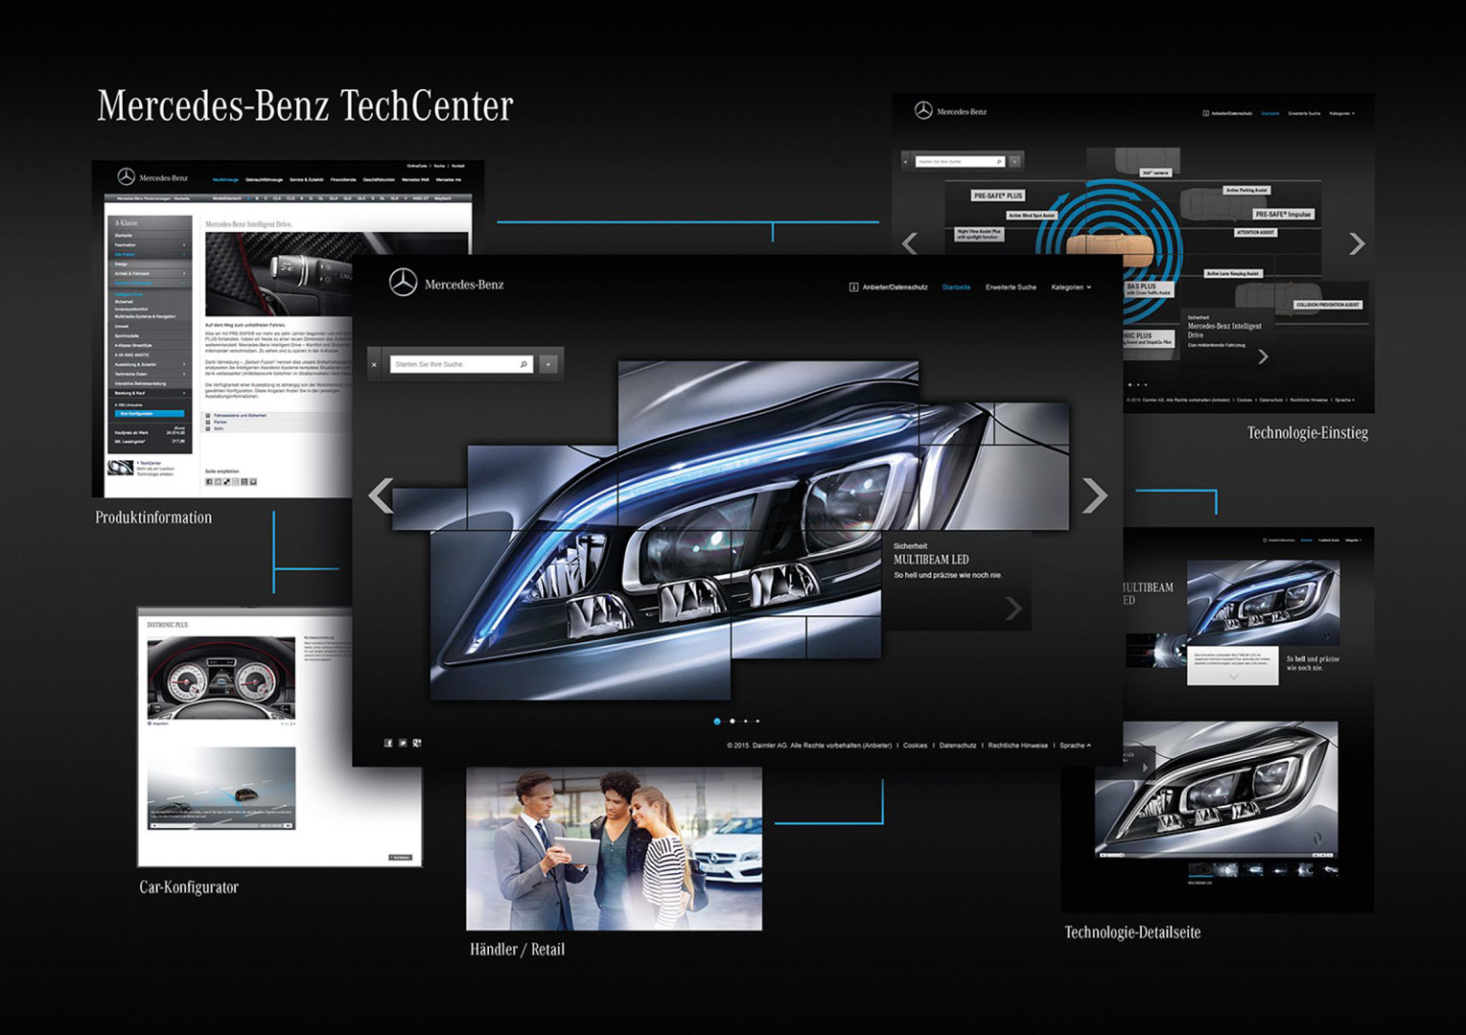1466x1035 pixels.
Task: Close the center search bar with X
Action: 374,364
